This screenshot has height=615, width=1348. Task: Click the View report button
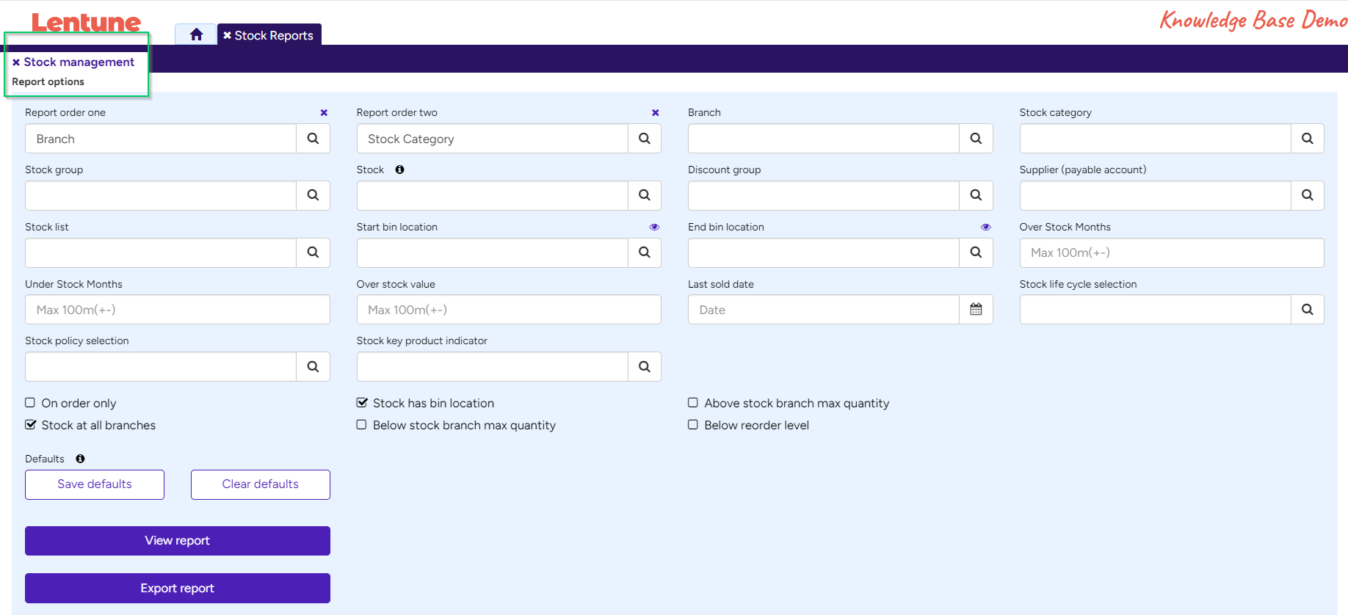[178, 541]
